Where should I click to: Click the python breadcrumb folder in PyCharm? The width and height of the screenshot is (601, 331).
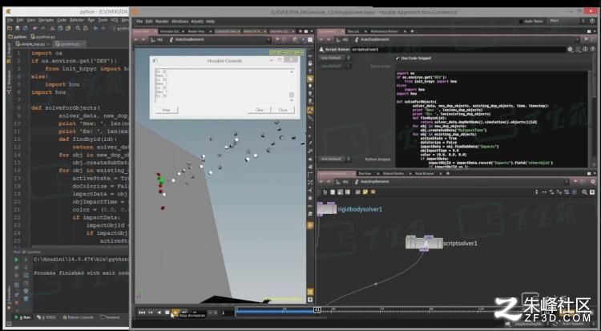tap(18, 37)
